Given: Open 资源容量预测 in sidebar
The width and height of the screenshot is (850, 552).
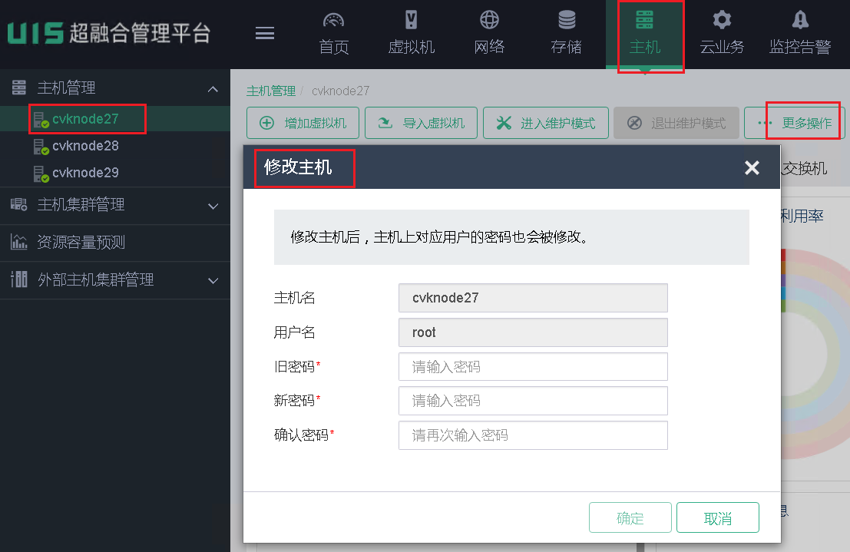Looking at the screenshot, I should 81,242.
